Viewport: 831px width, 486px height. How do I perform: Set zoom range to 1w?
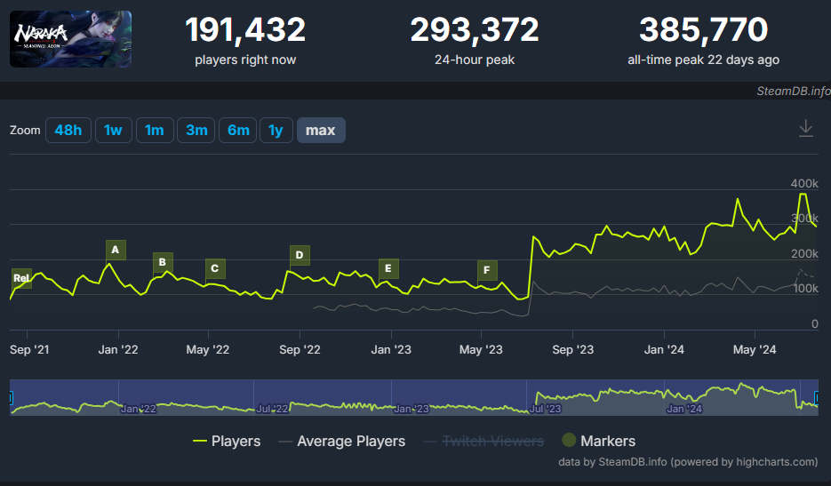tap(113, 131)
